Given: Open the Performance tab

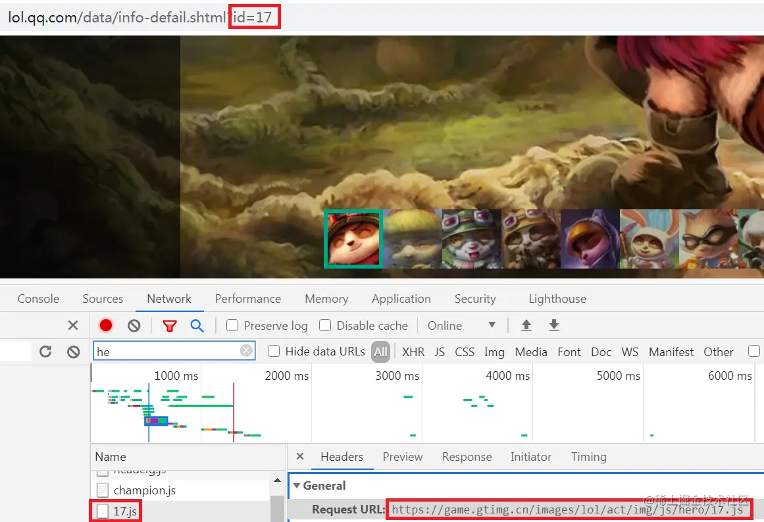Looking at the screenshot, I should pyautogui.click(x=248, y=298).
